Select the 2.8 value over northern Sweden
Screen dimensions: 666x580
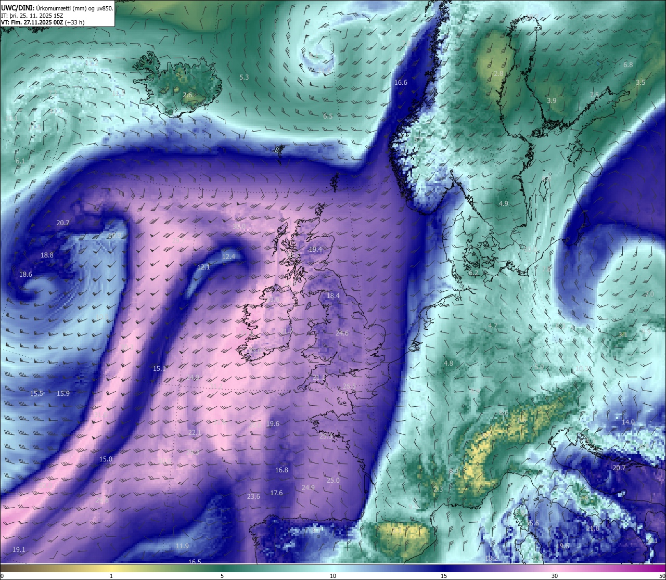[498, 74]
